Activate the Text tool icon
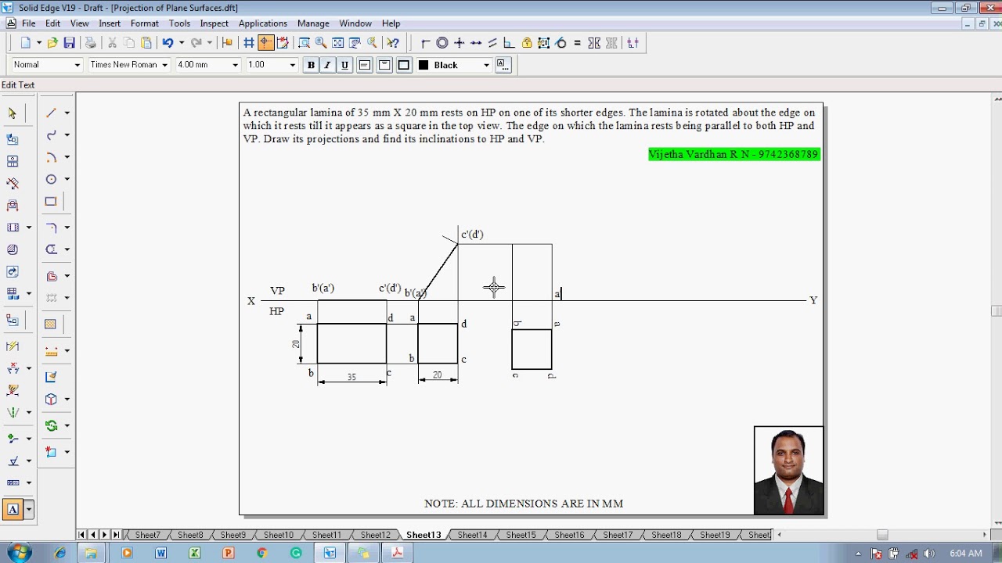1002x563 pixels. pos(13,510)
